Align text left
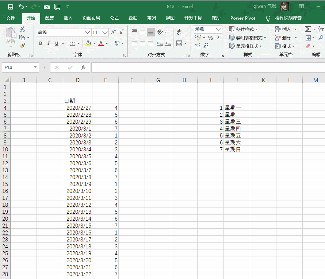Image resolution: width=325 pixels, height=279 pixels. (x=135, y=43)
